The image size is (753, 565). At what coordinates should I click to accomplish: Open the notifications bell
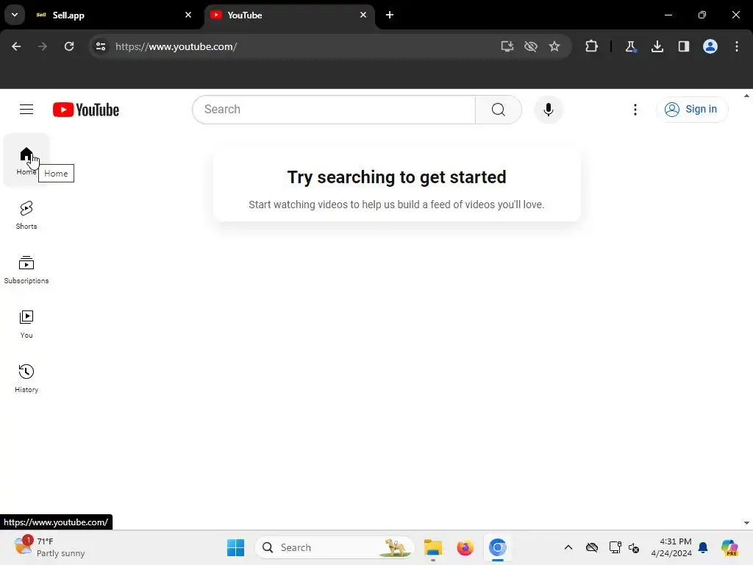[x=703, y=547]
